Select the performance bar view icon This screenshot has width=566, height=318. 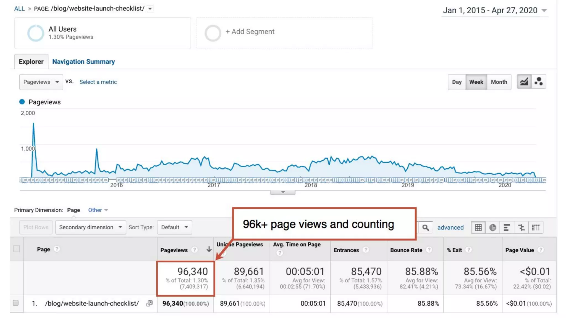(x=507, y=227)
